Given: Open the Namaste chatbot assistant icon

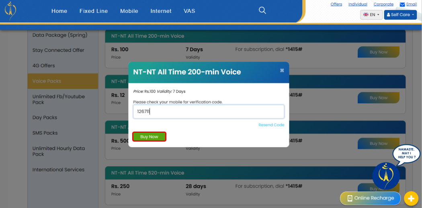Looking at the screenshot, I should click(x=386, y=176).
